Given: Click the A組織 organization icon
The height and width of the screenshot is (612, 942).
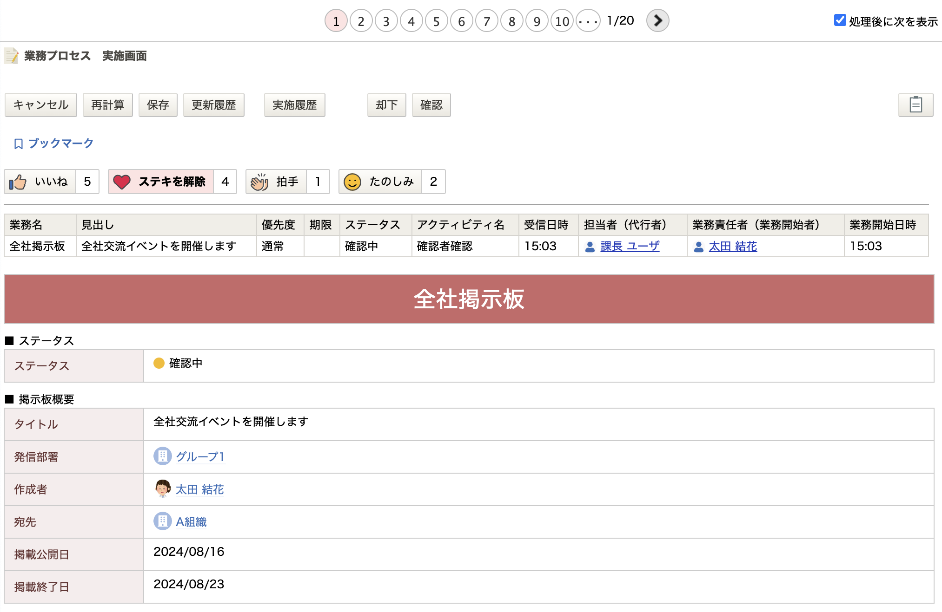Looking at the screenshot, I should (x=162, y=521).
